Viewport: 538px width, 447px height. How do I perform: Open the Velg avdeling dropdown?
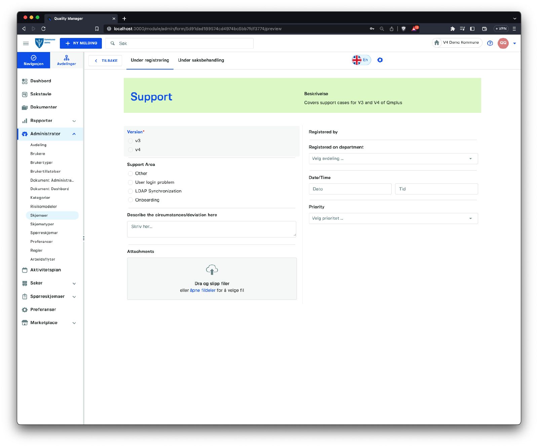[x=393, y=159]
